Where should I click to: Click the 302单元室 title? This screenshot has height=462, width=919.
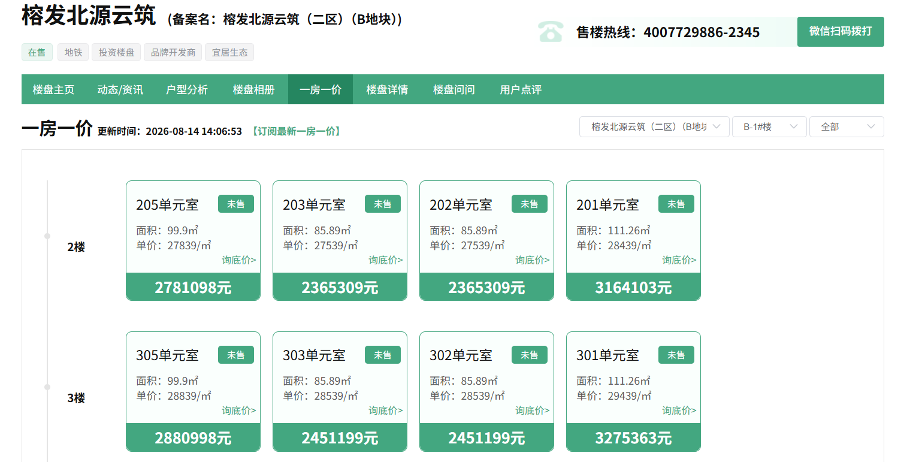coord(461,355)
